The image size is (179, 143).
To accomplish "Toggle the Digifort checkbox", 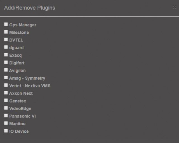I will coord(6,62).
